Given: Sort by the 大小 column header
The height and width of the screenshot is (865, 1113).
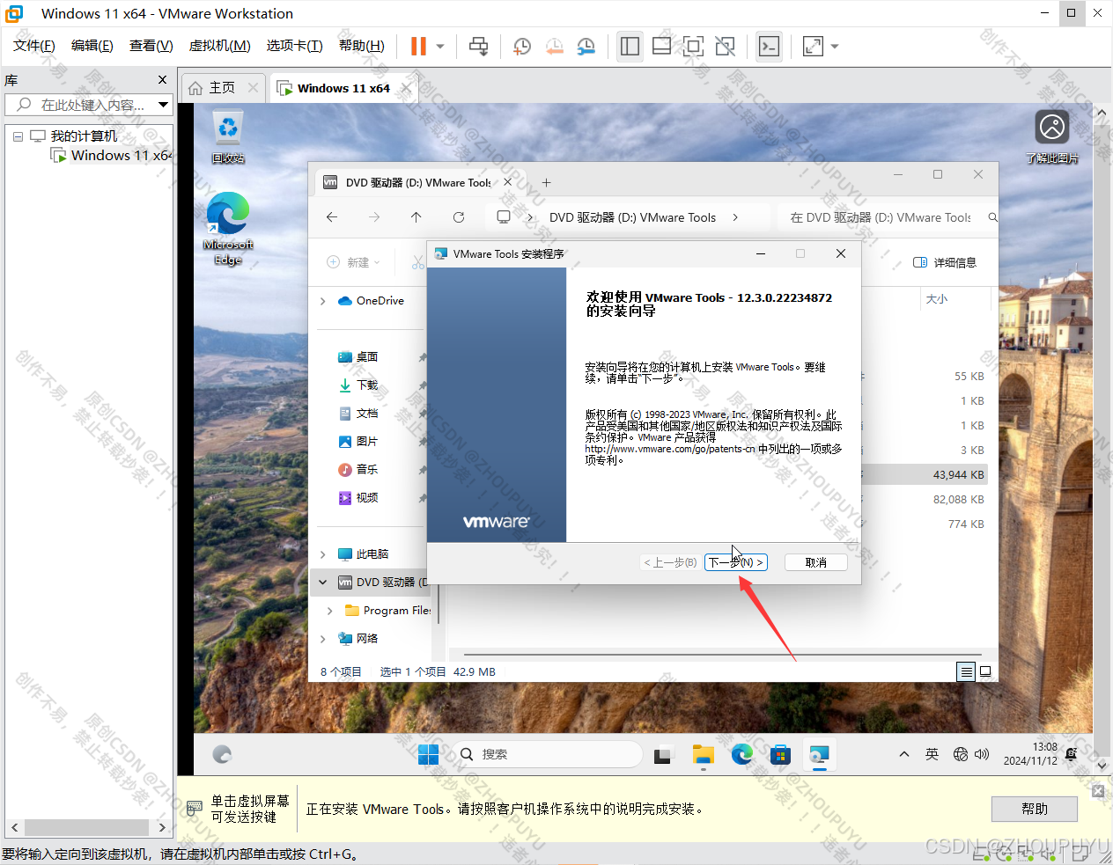Looking at the screenshot, I should pyautogui.click(x=937, y=299).
